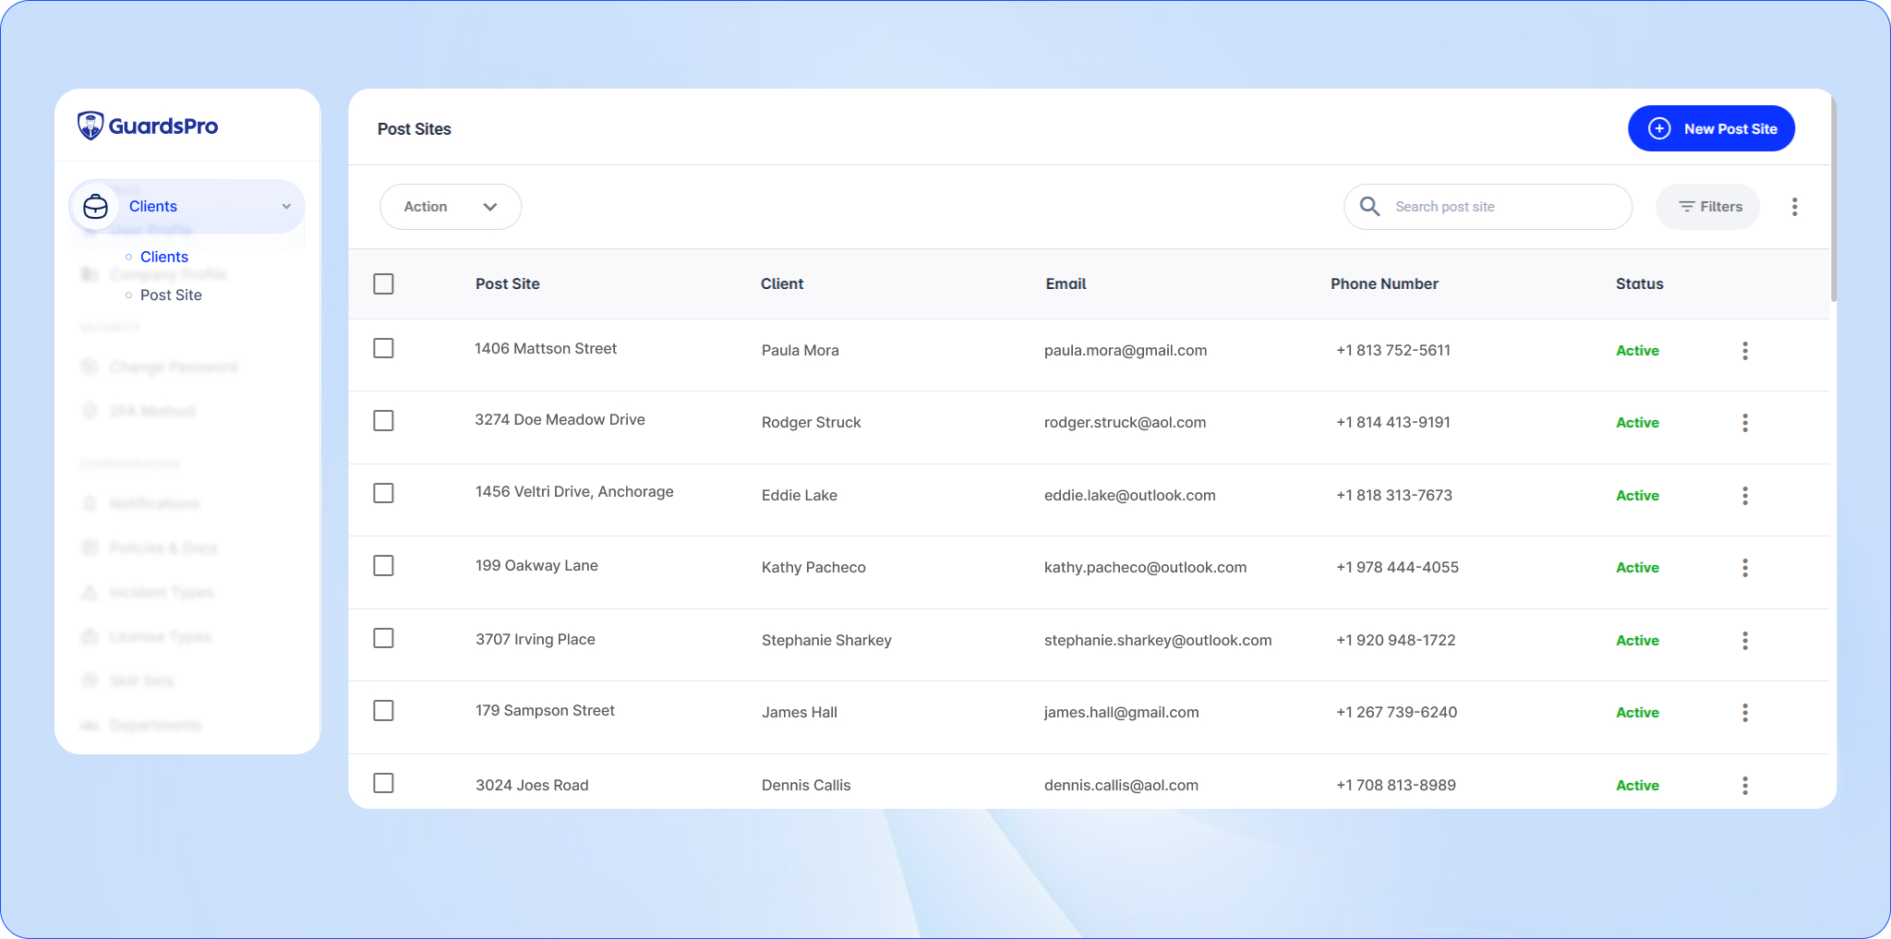This screenshot has height=939, width=1891.
Task: Click 199 Oakway Lane cell
Action: click(536, 566)
